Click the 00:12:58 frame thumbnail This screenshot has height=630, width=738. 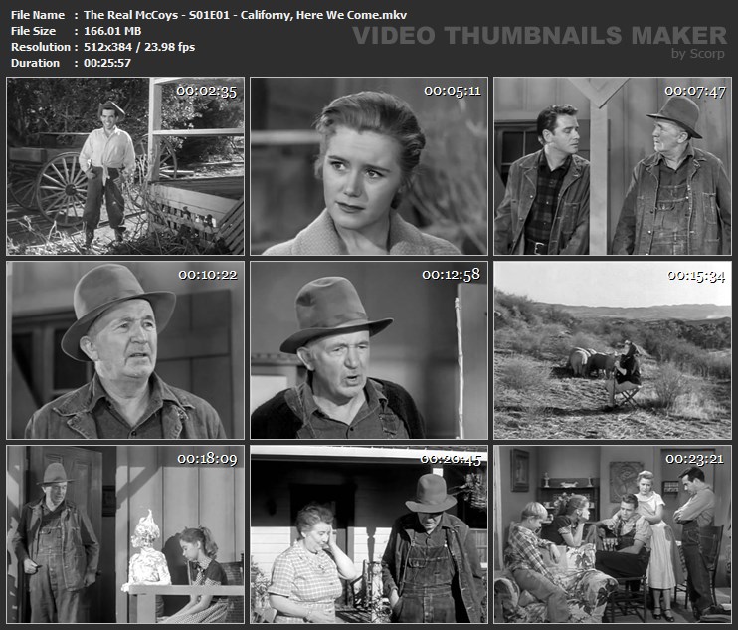[369, 350]
